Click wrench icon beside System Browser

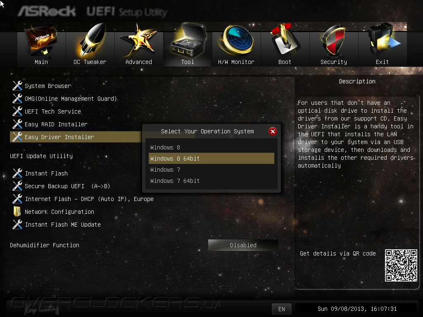tap(17, 86)
